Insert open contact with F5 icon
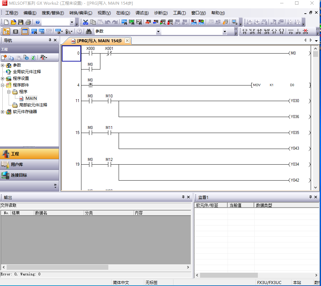 tap(245, 31)
